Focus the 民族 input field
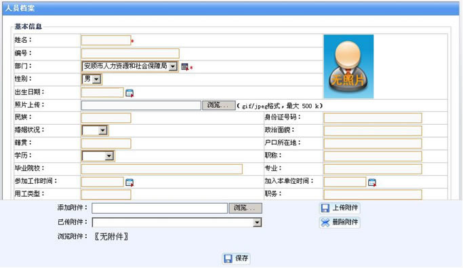Image resolution: width=463 pixels, height=268 pixels. click(x=106, y=118)
